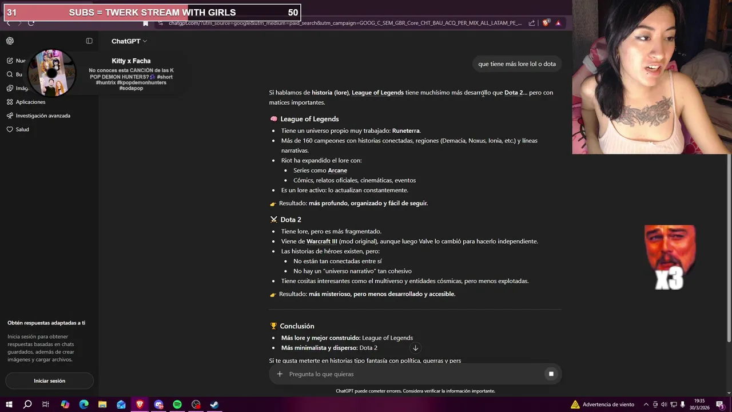Open Salud in the sidebar
Image resolution: width=732 pixels, height=412 pixels.
(x=22, y=129)
